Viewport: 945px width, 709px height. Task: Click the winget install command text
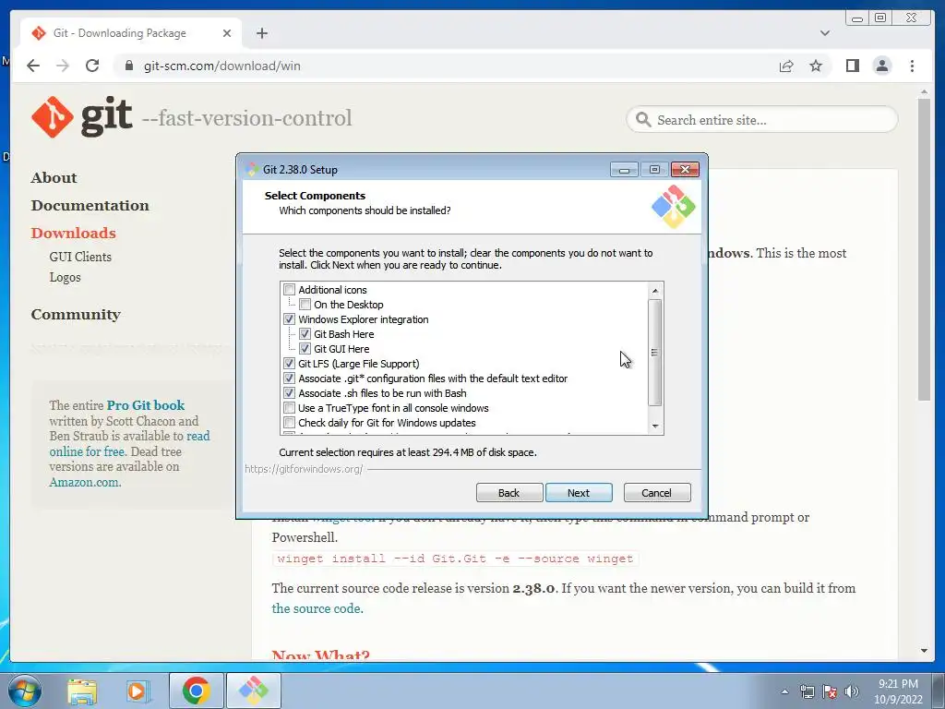455,559
